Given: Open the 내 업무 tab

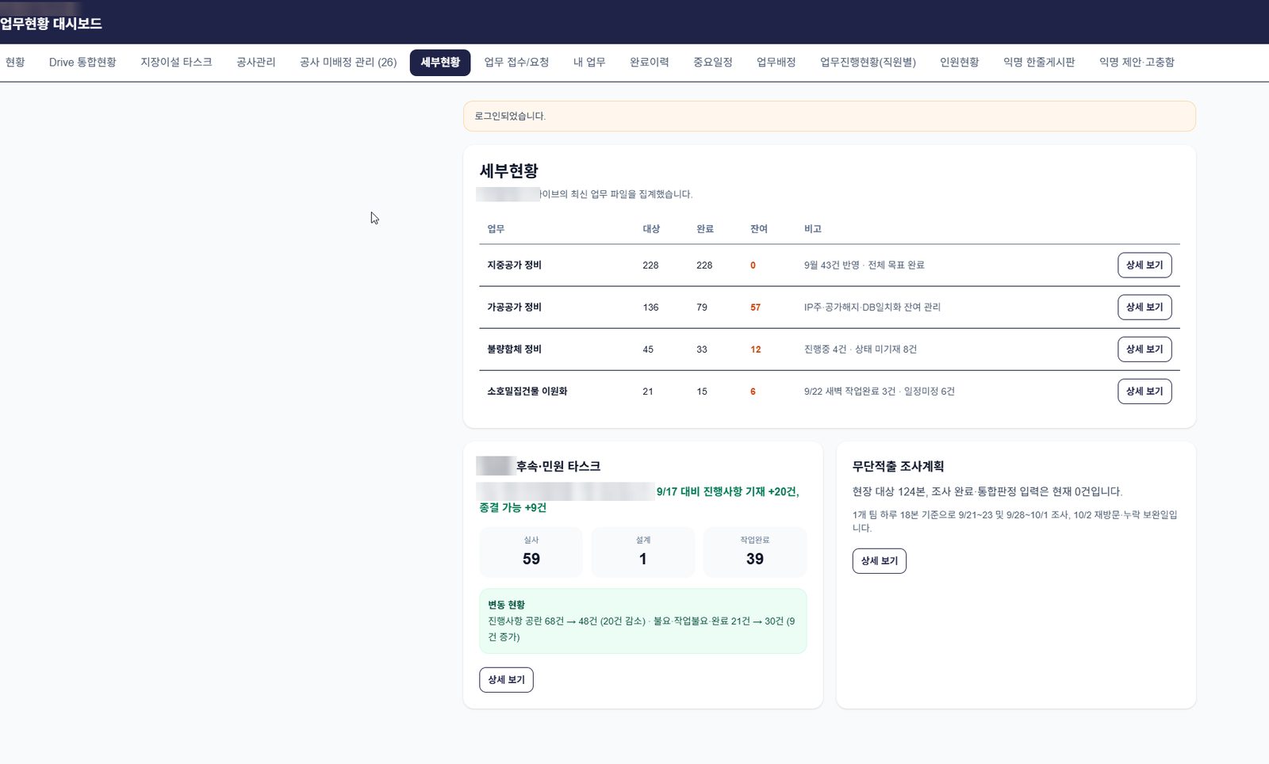Looking at the screenshot, I should point(589,63).
